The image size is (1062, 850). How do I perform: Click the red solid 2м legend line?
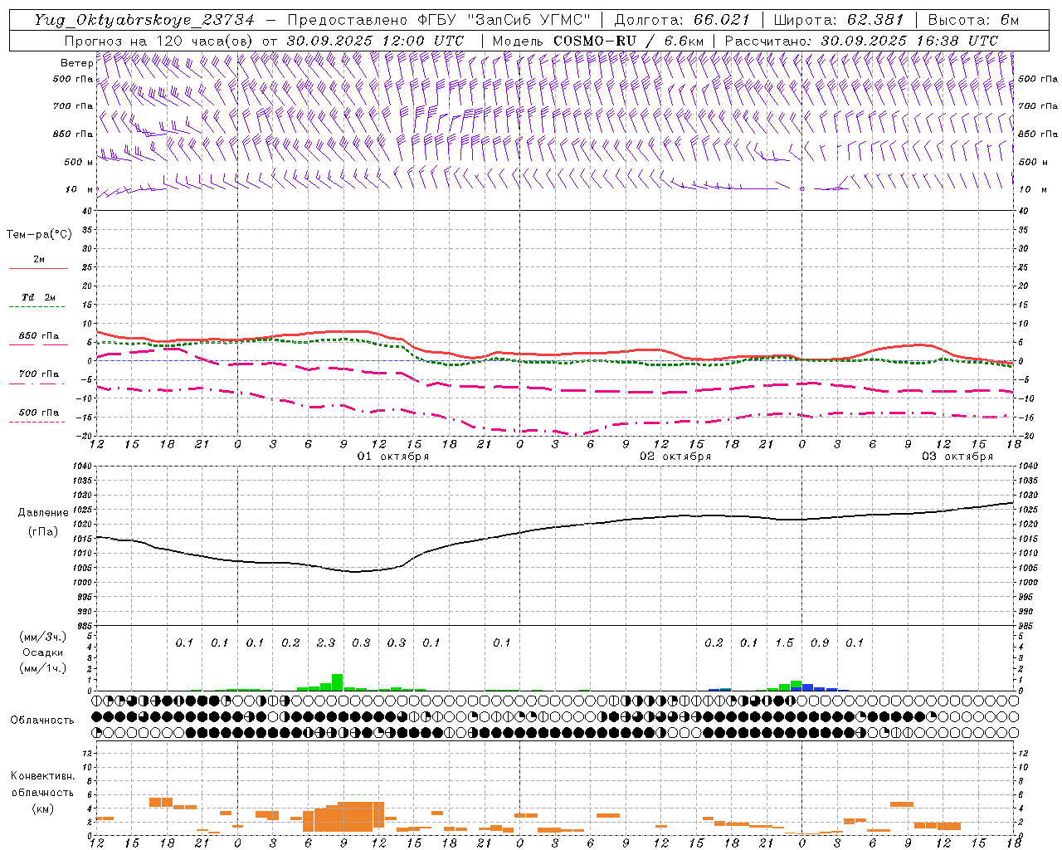coord(38,268)
